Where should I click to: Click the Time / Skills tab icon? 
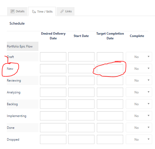34,12
